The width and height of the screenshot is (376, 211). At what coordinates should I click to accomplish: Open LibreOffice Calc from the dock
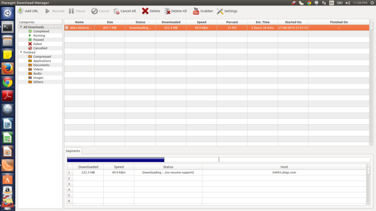click(7, 138)
